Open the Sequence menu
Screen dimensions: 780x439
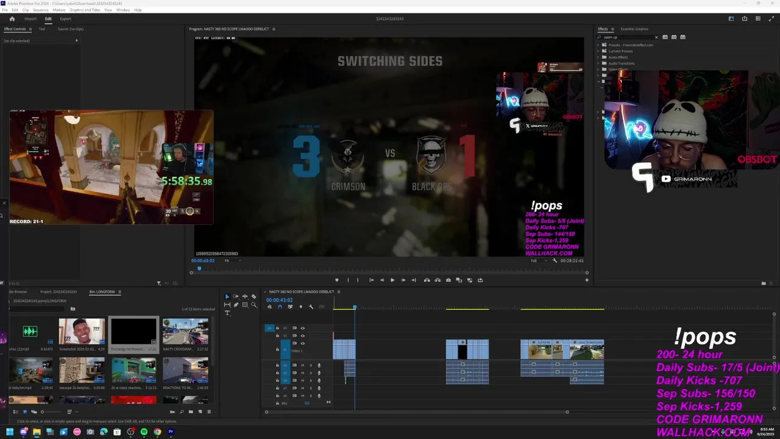(40, 10)
